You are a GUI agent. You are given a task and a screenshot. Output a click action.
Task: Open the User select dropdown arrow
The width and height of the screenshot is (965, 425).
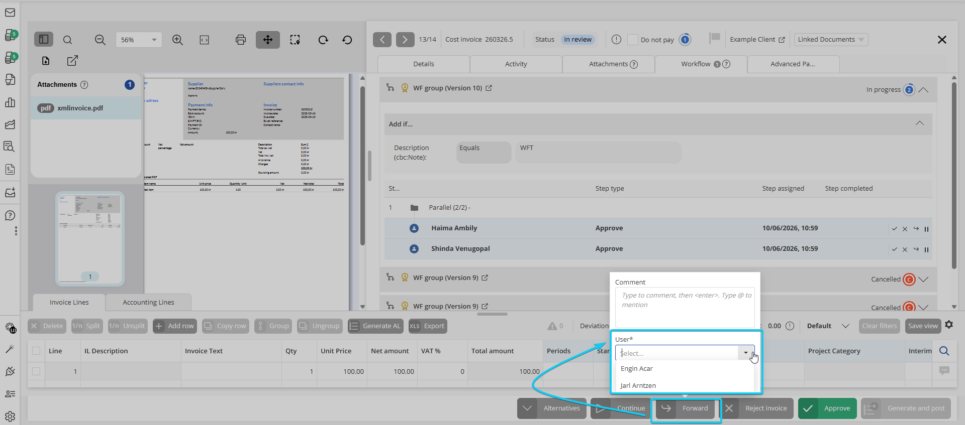coord(745,353)
